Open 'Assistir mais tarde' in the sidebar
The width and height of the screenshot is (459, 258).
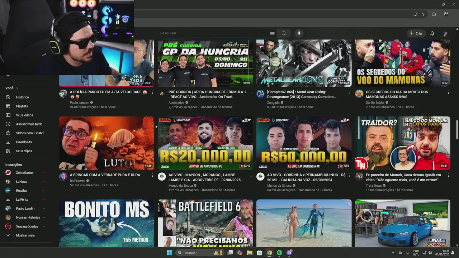26,124
